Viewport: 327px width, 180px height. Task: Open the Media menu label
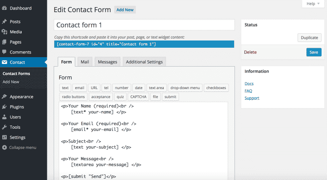click(x=16, y=32)
